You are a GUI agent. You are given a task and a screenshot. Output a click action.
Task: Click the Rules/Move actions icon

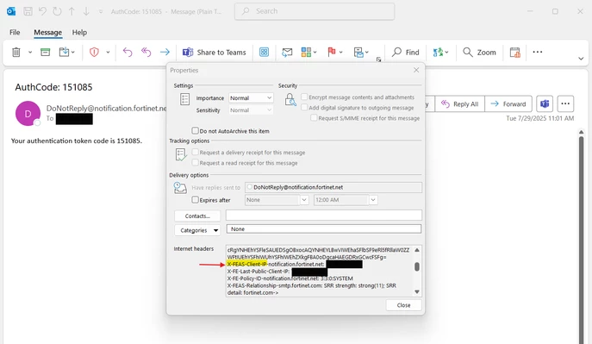(x=358, y=52)
